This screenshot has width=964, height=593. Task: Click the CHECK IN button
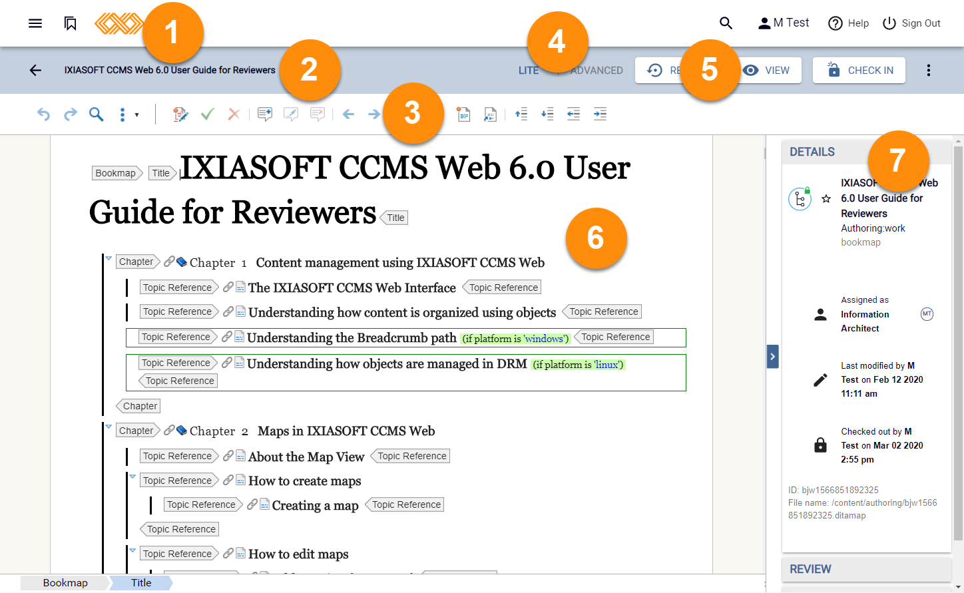(859, 70)
